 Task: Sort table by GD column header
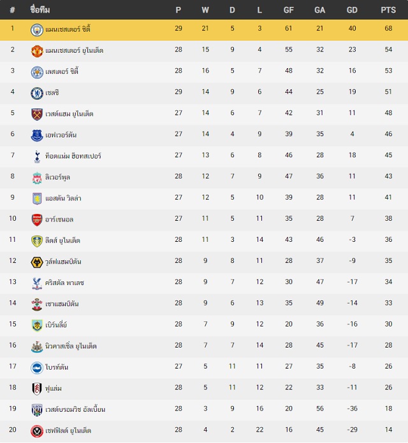(x=352, y=10)
